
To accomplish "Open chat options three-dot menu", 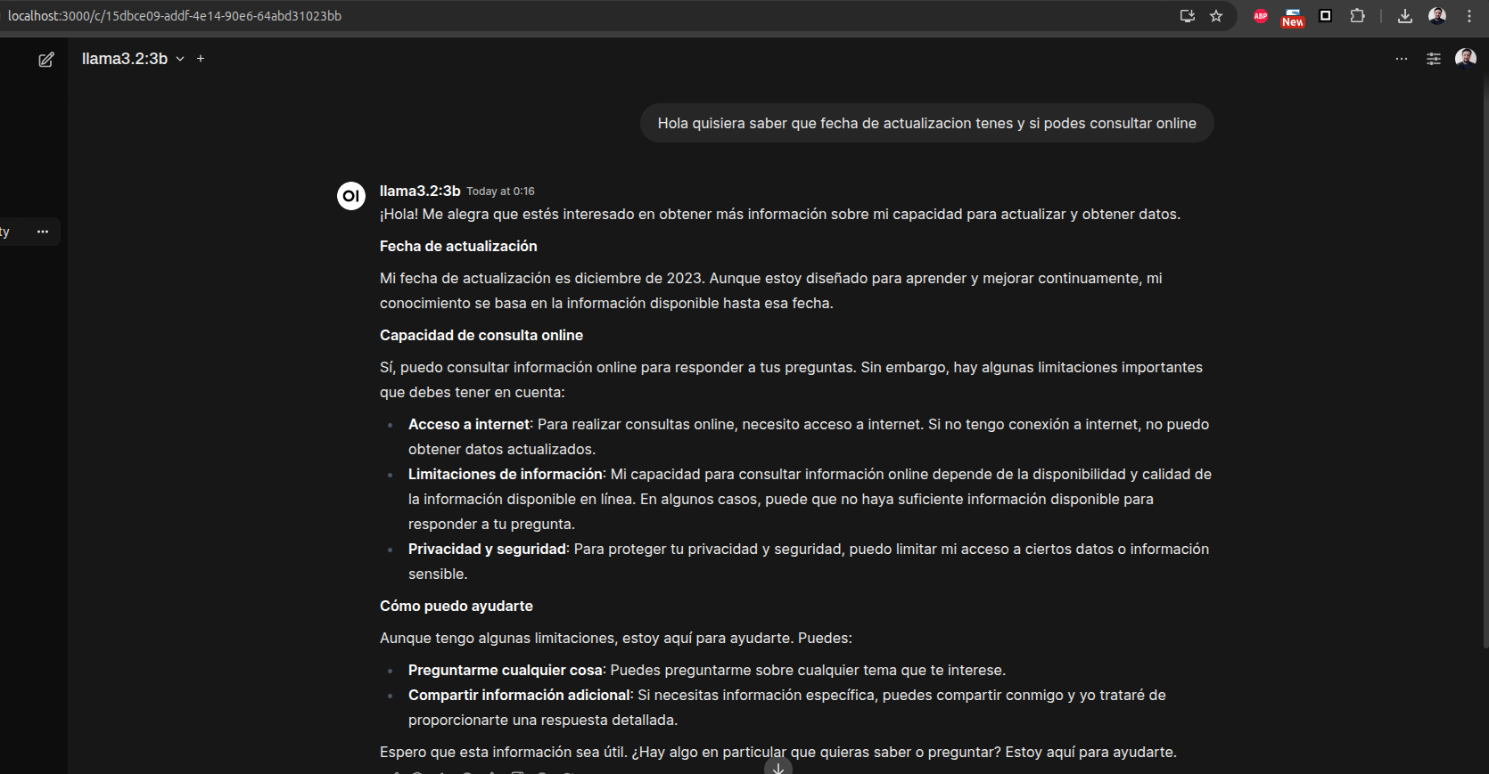I will tap(1402, 59).
